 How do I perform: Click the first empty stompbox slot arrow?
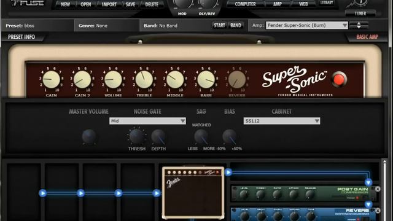pyautogui.click(x=42, y=193)
